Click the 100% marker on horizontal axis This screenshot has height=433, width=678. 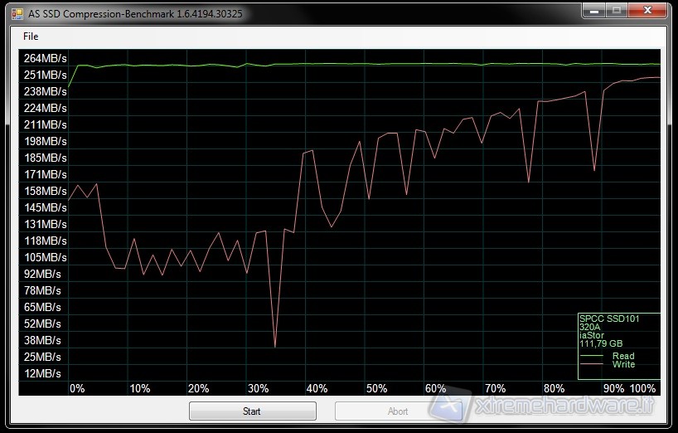pos(643,388)
